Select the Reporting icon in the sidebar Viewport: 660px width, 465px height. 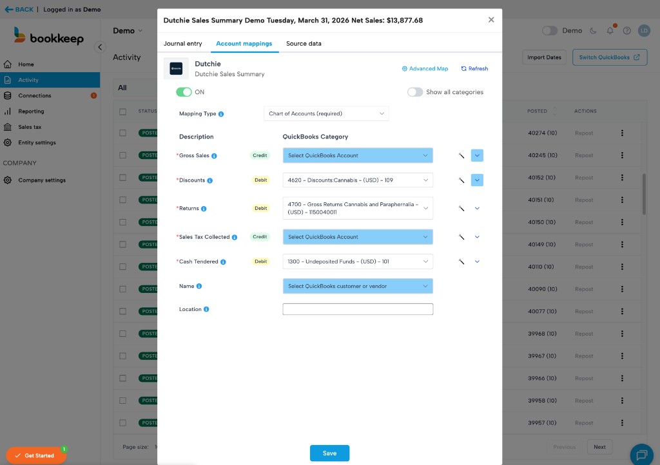(x=7, y=111)
